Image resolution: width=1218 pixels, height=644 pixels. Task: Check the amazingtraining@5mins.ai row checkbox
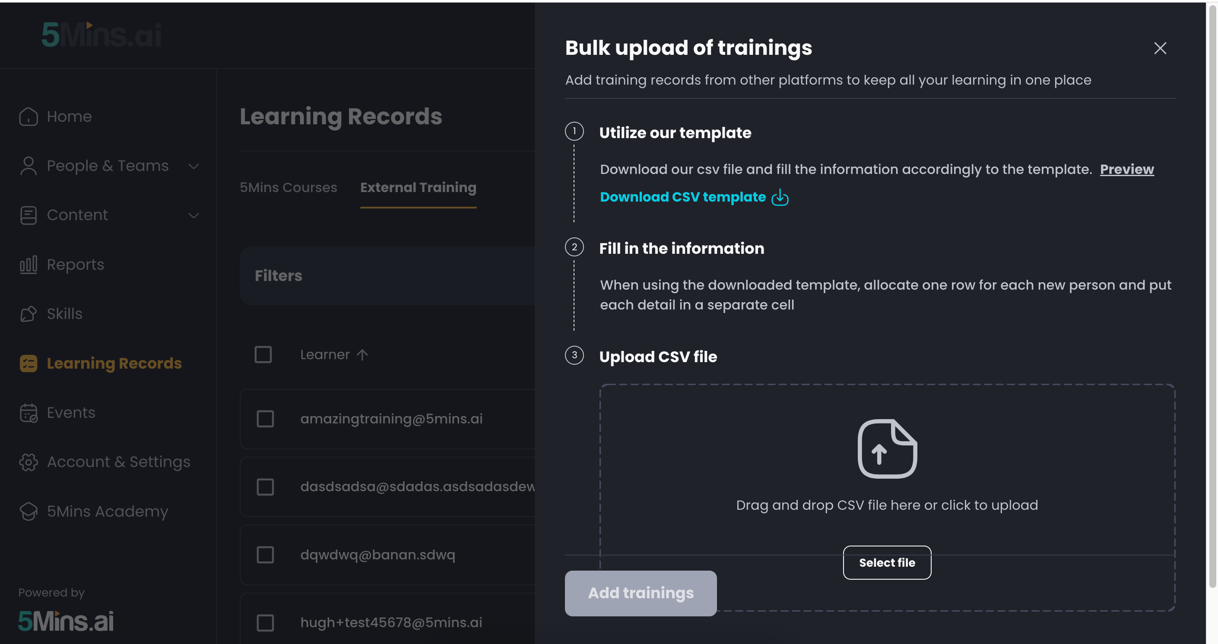coord(265,419)
